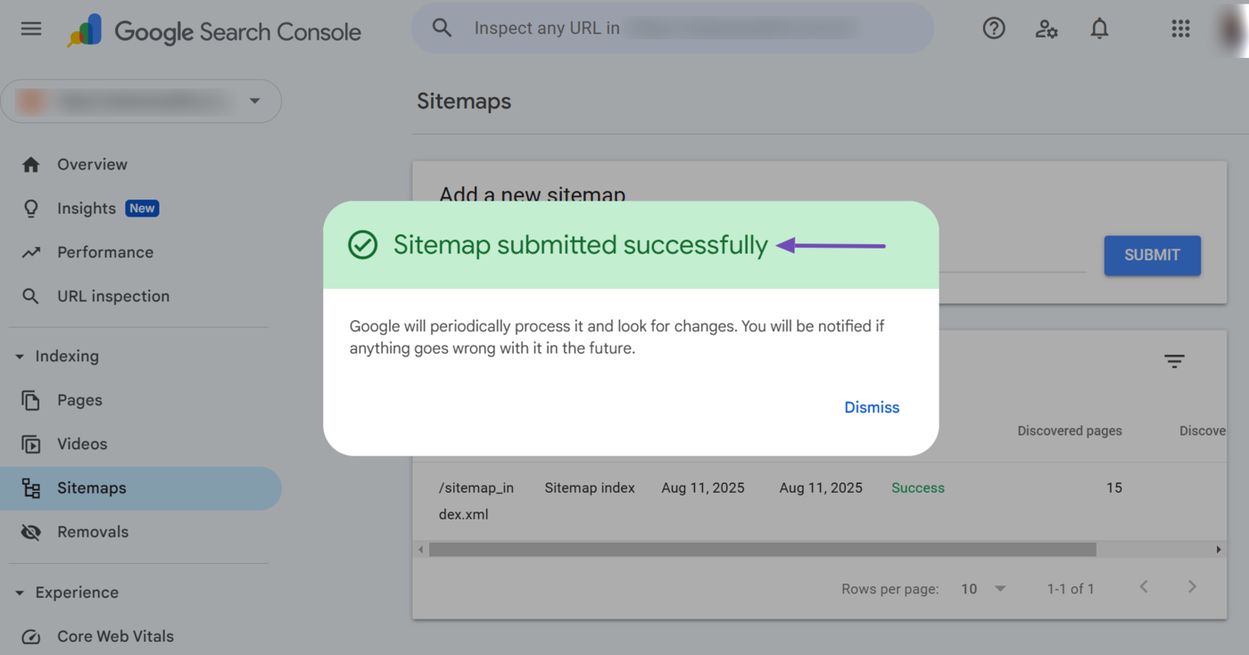Go to next page arrow
The image size is (1249, 655).
coord(1192,586)
